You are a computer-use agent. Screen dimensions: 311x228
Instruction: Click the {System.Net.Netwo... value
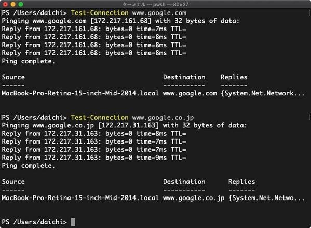click(x=266, y=198)
